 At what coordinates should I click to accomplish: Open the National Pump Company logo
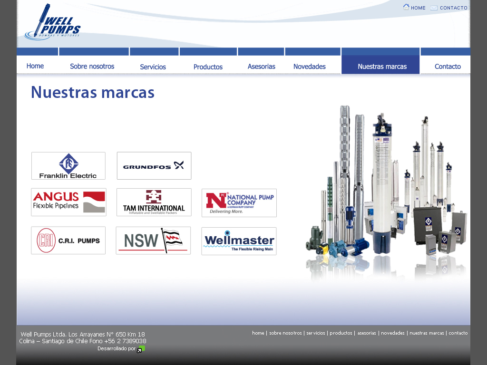coord(239,203)
